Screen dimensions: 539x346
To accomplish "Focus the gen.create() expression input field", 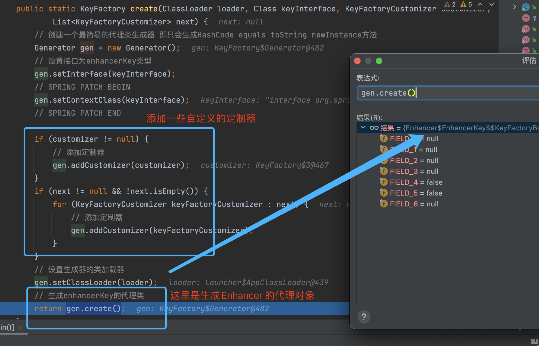I will (x=448, y=93).
